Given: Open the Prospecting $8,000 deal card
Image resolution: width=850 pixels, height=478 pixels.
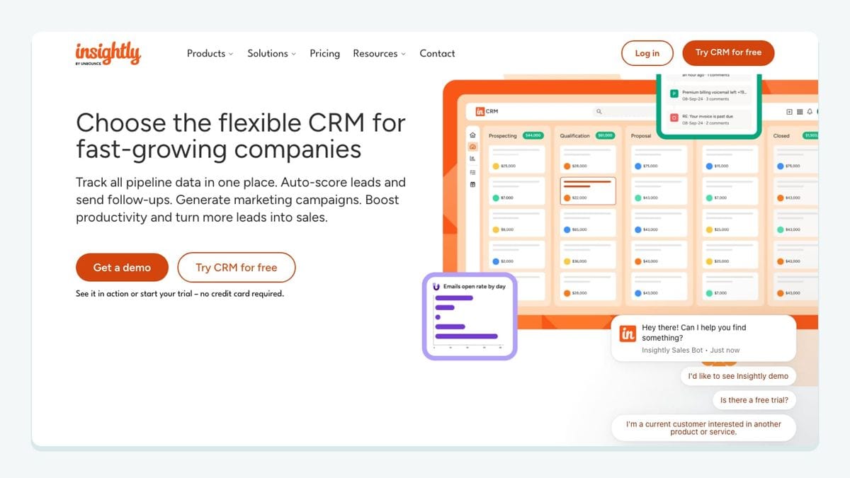Looking at the screenshot, I should click(x=516, y=222).
